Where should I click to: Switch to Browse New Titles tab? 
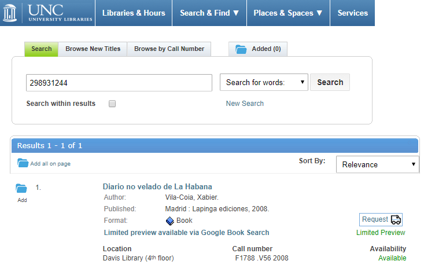tap(93, 49)
